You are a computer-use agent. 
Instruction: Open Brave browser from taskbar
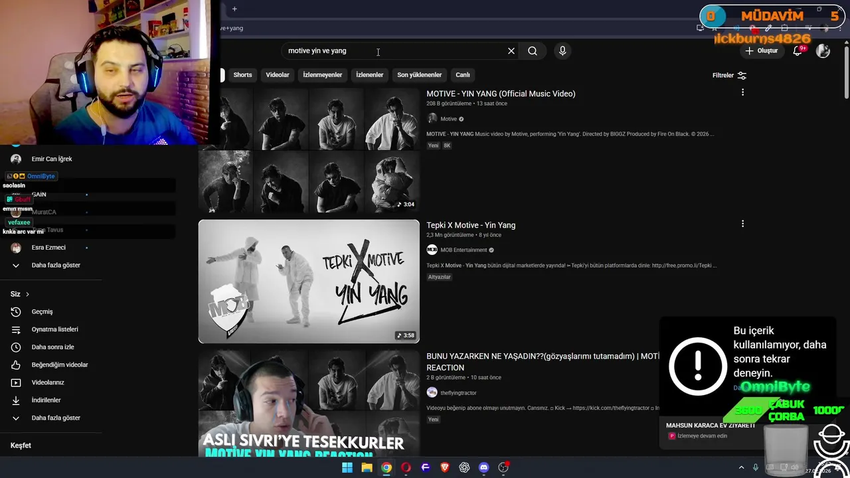pos(445,467)
